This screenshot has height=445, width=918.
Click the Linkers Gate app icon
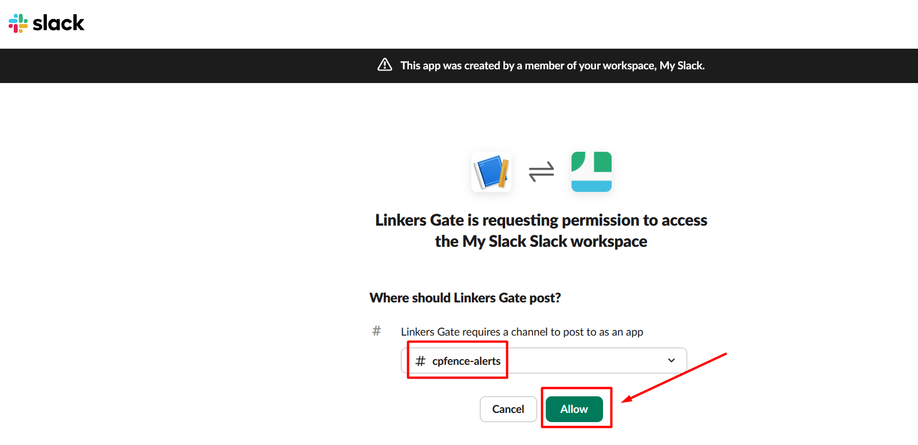pyautogui.click(x=491, y=172)
